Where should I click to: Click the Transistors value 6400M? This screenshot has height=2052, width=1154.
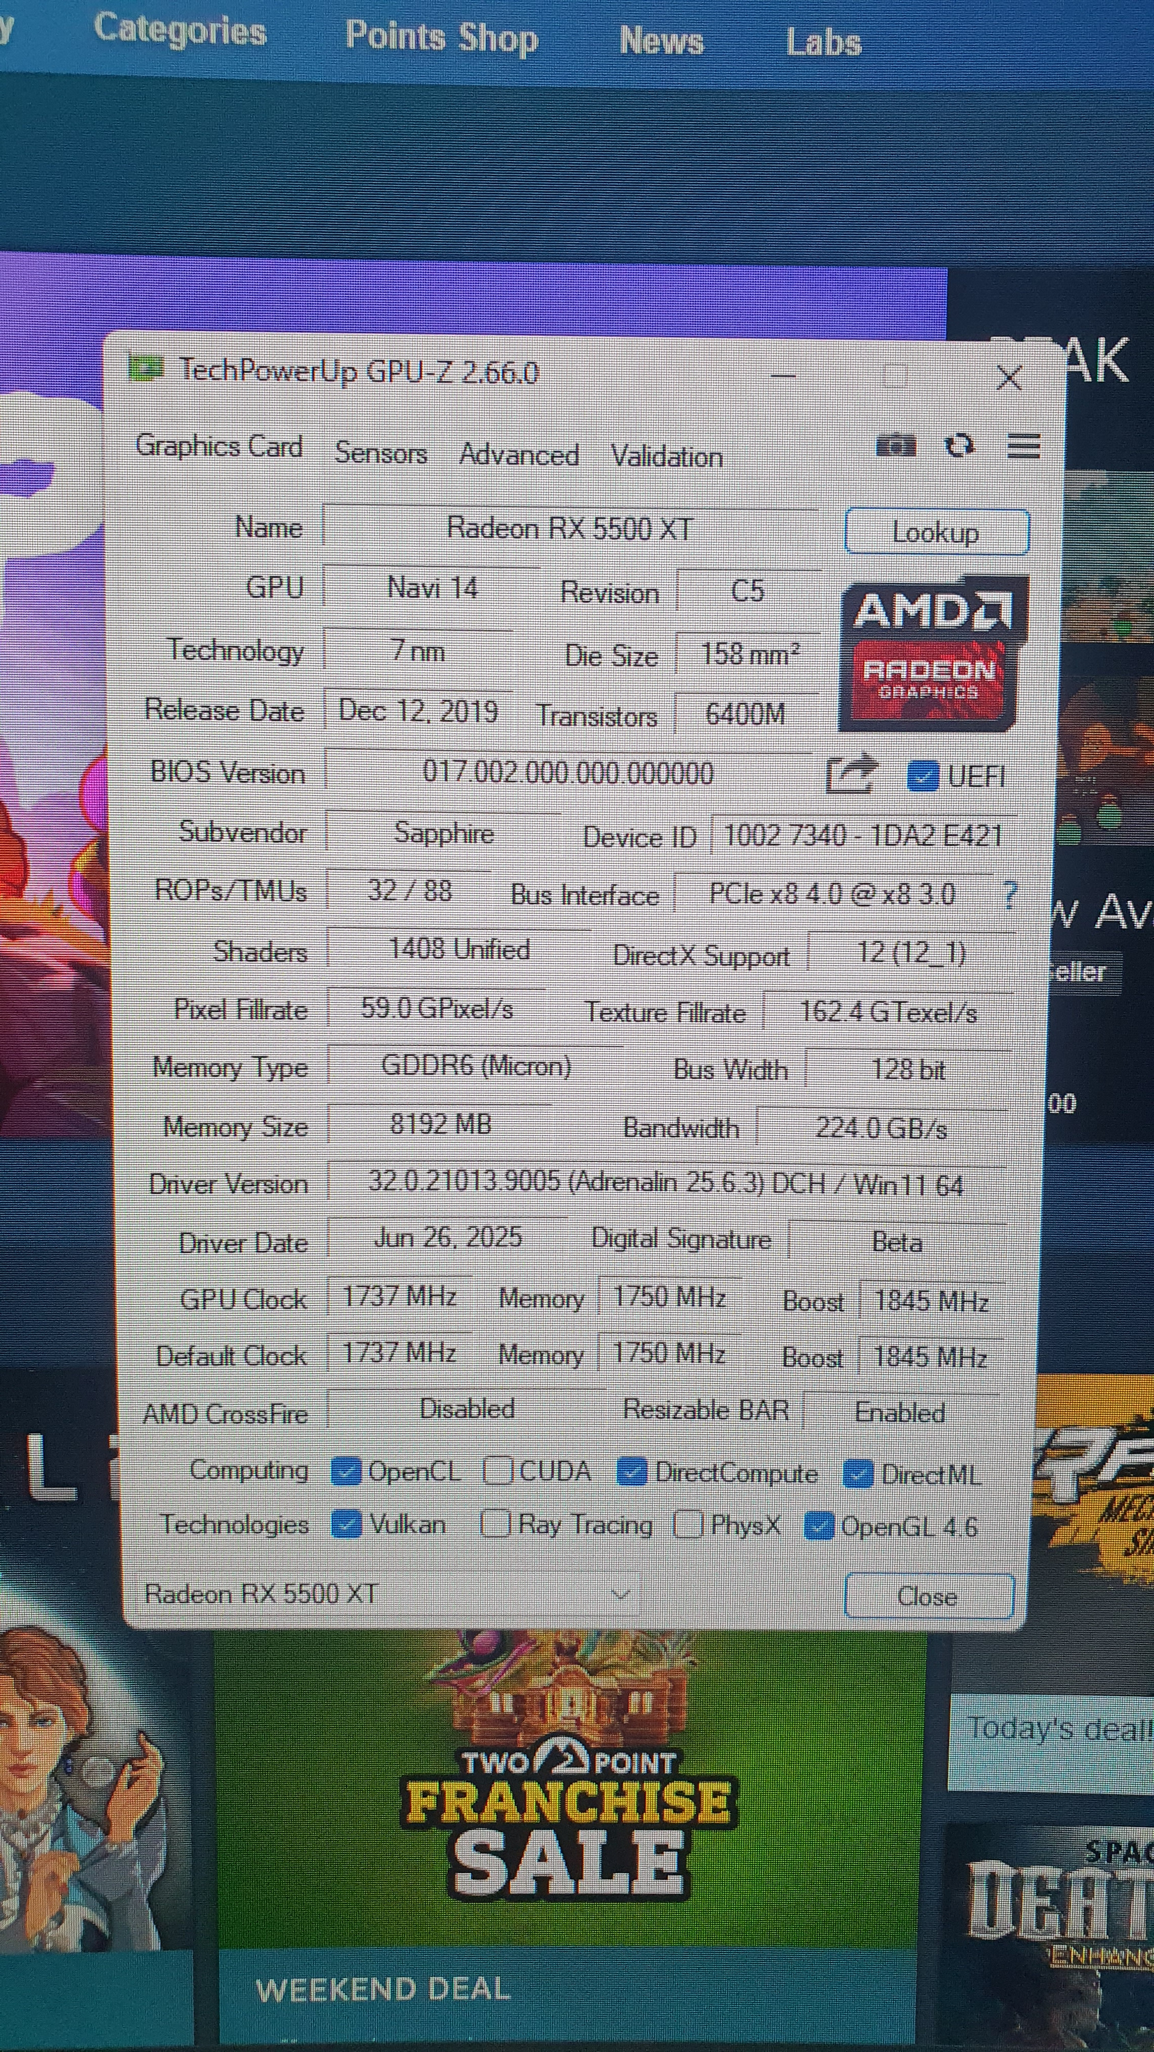click(x=747, y=714)
